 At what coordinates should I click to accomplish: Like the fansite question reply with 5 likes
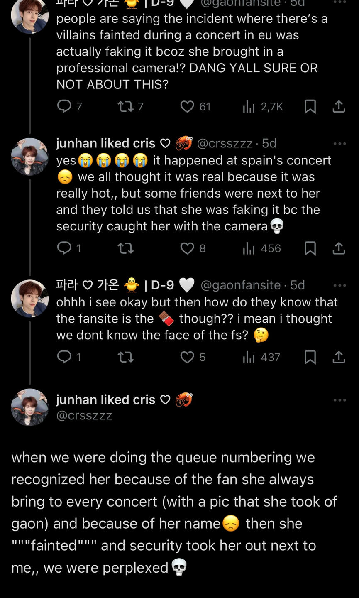(187, 357)
